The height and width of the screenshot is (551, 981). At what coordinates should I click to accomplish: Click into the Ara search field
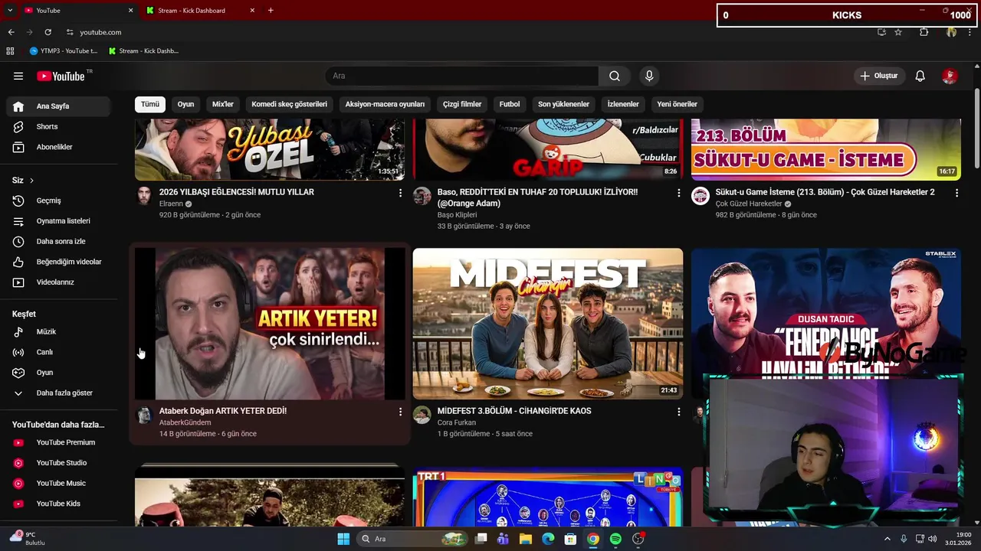462,76
